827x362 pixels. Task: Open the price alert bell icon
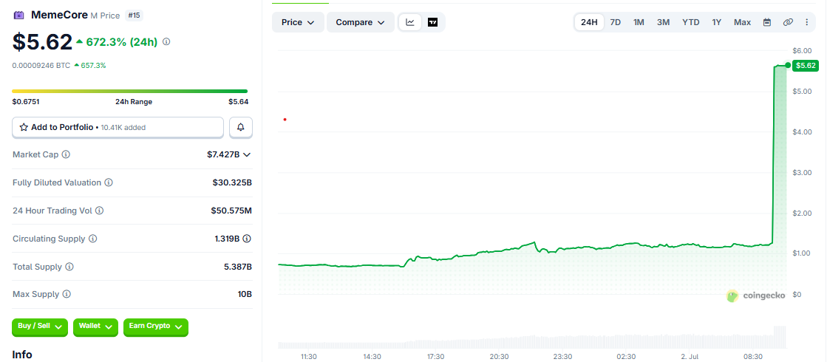[241, 127]
